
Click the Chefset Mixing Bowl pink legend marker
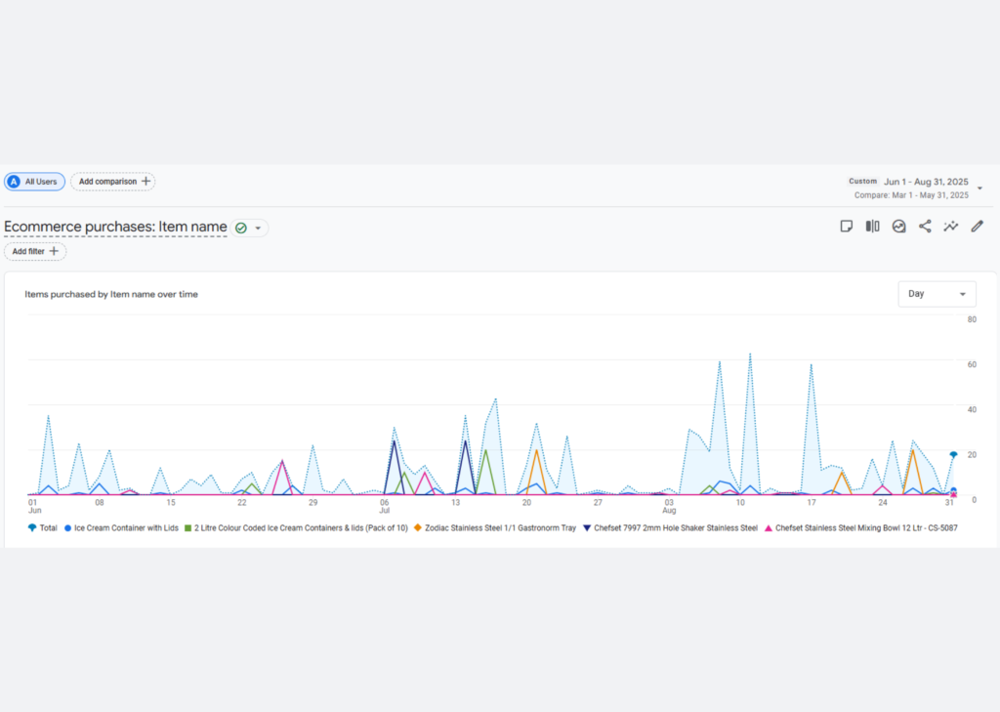(769, 527)
